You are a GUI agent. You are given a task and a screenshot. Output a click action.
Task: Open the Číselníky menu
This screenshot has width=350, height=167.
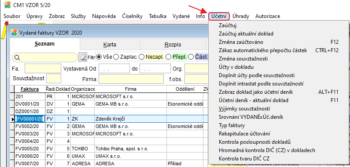point(133,16)
